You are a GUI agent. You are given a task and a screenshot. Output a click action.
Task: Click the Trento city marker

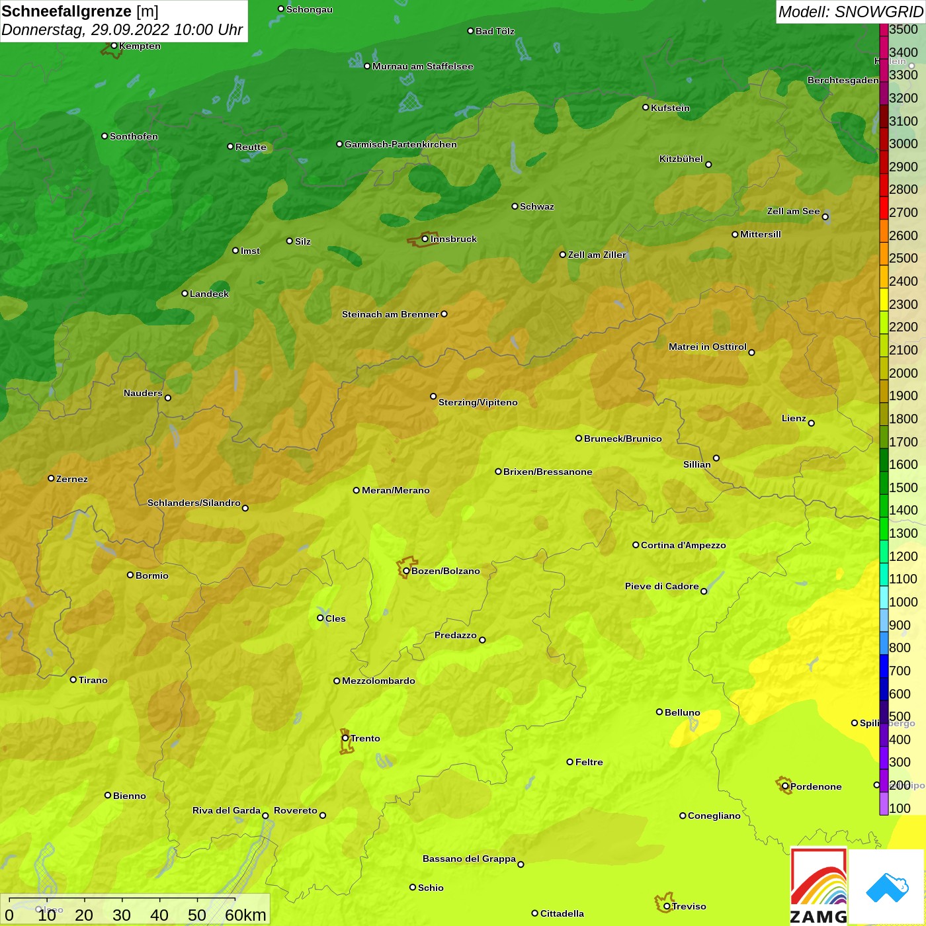point(345,738)
